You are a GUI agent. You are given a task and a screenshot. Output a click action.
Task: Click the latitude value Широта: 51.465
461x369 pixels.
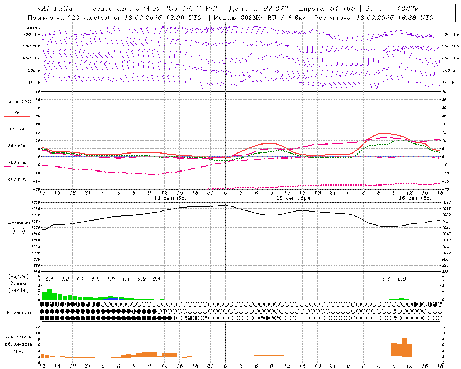327,9
